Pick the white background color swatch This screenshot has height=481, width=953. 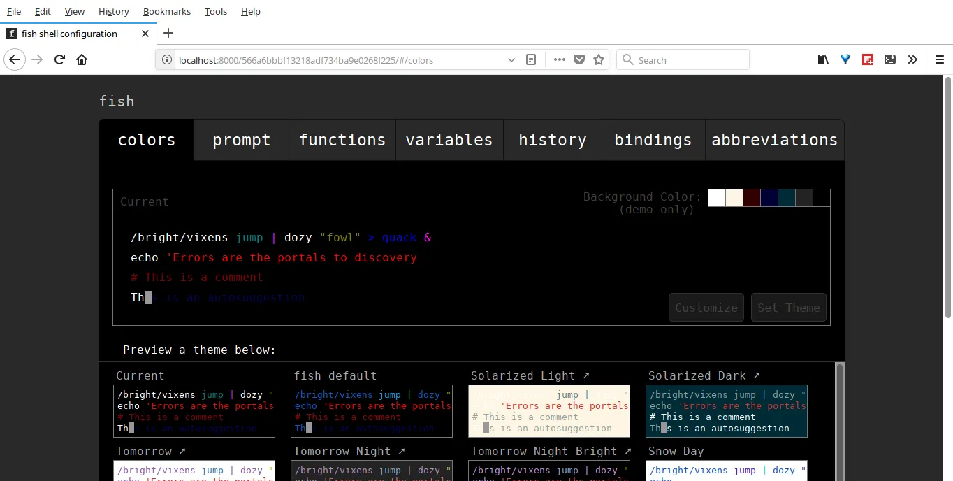pyautogui.click(x=717, y=198)
